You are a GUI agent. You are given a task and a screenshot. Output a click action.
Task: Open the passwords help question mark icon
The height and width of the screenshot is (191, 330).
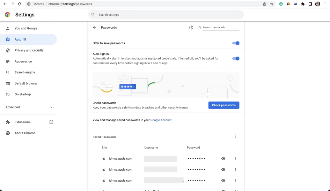[191, 28]
